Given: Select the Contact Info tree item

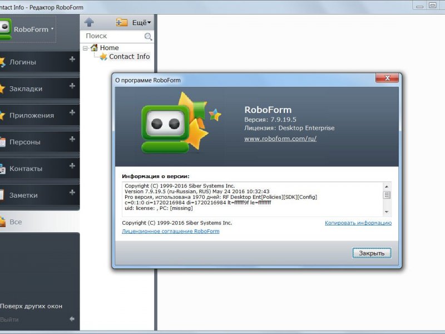Looking at the screenshot, I should point(130,57).
